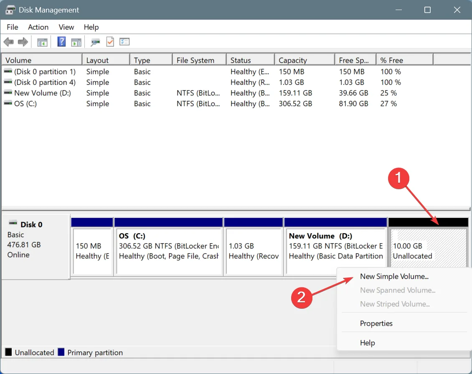Click NTFS (BitLo... cell in OS (C:) row
The width and height of the screenshot is (472, 374).
pos(198,104)
